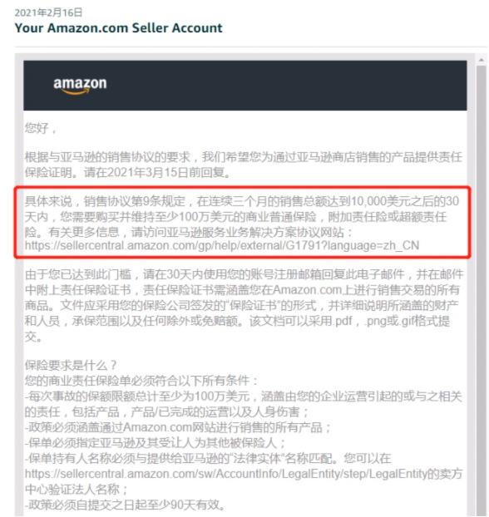This screenshot has width=489, height=517.
Task: Click the scrollbar up arrow
Action: pyautogui.click(x=482, y=60)
